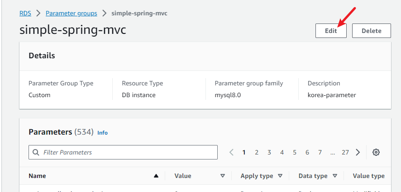
Task: Select page 7 of parameters
Action: point(320,152)
